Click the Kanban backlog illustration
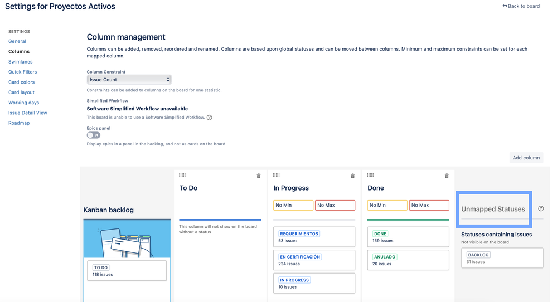The image size is (557, 302). point(127,238)
